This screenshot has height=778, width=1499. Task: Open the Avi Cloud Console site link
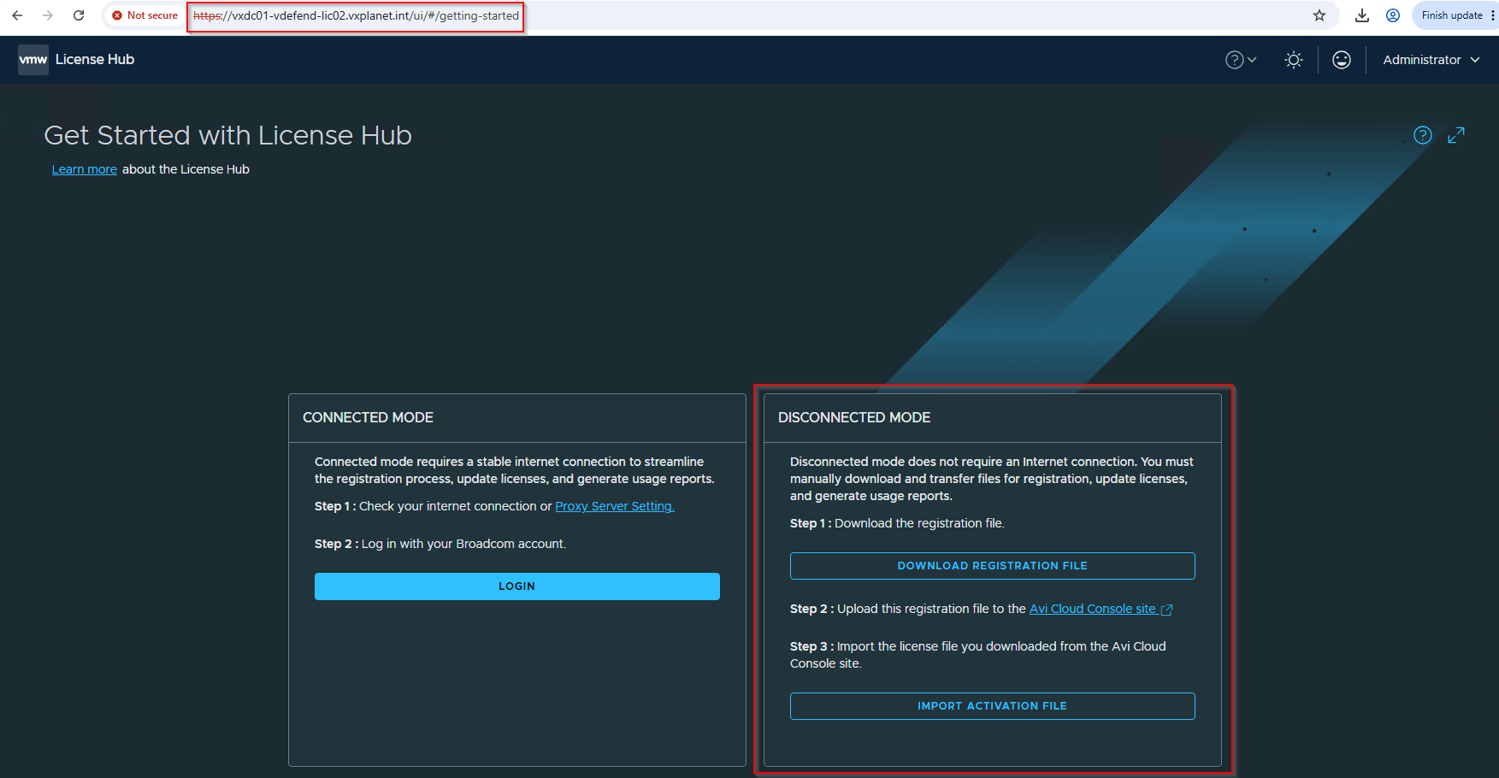(1093, 609)
